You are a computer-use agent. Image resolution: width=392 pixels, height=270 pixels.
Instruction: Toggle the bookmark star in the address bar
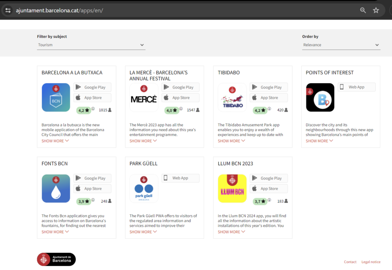[x=376, y=10]
